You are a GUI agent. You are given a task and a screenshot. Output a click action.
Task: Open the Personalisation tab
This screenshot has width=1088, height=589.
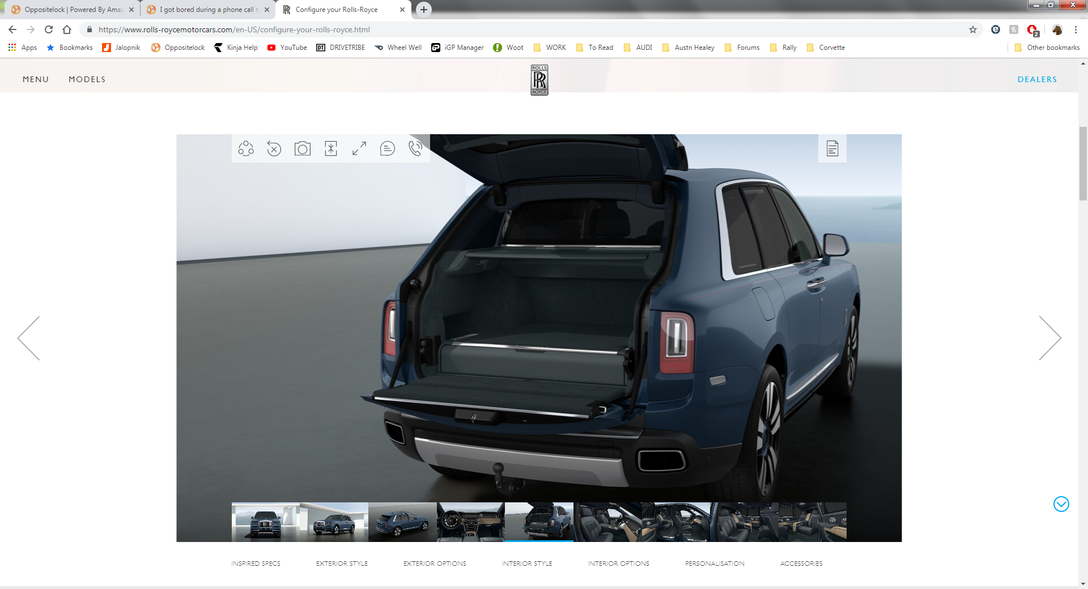pyautogui.click(x=715, y=564)
